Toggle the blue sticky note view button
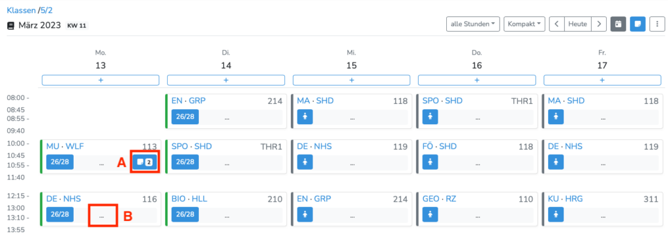The height and width of the screenshot is (238, 668). point(638,24)
